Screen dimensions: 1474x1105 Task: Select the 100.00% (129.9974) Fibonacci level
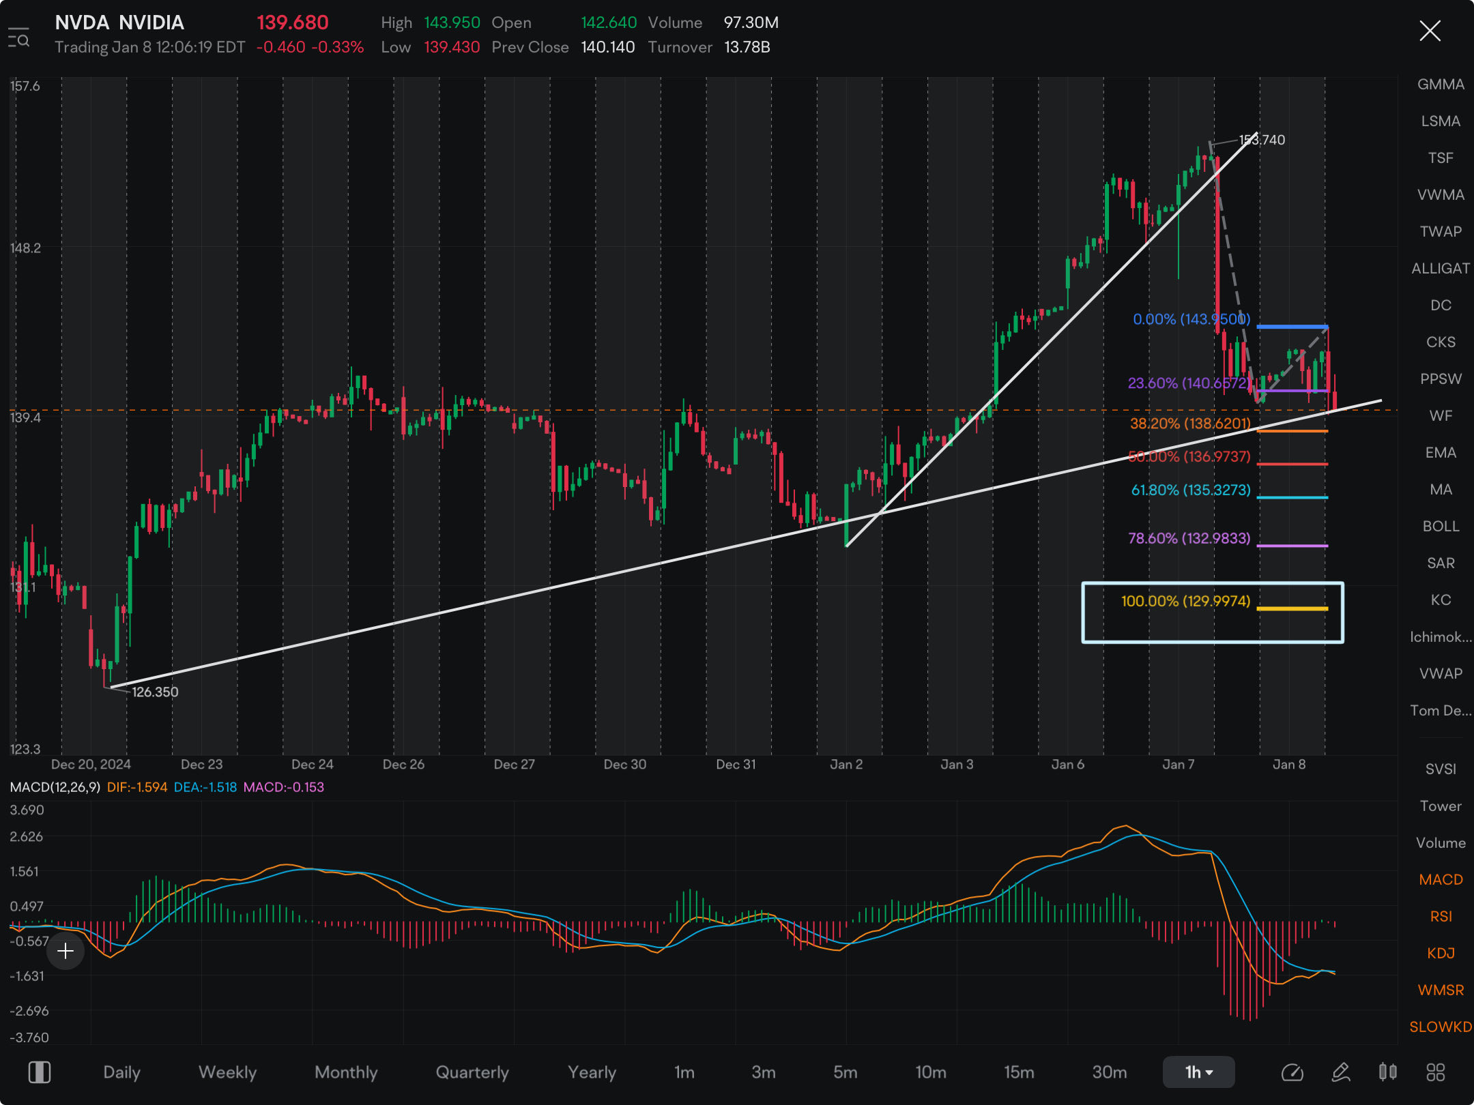click(1186, 602)
